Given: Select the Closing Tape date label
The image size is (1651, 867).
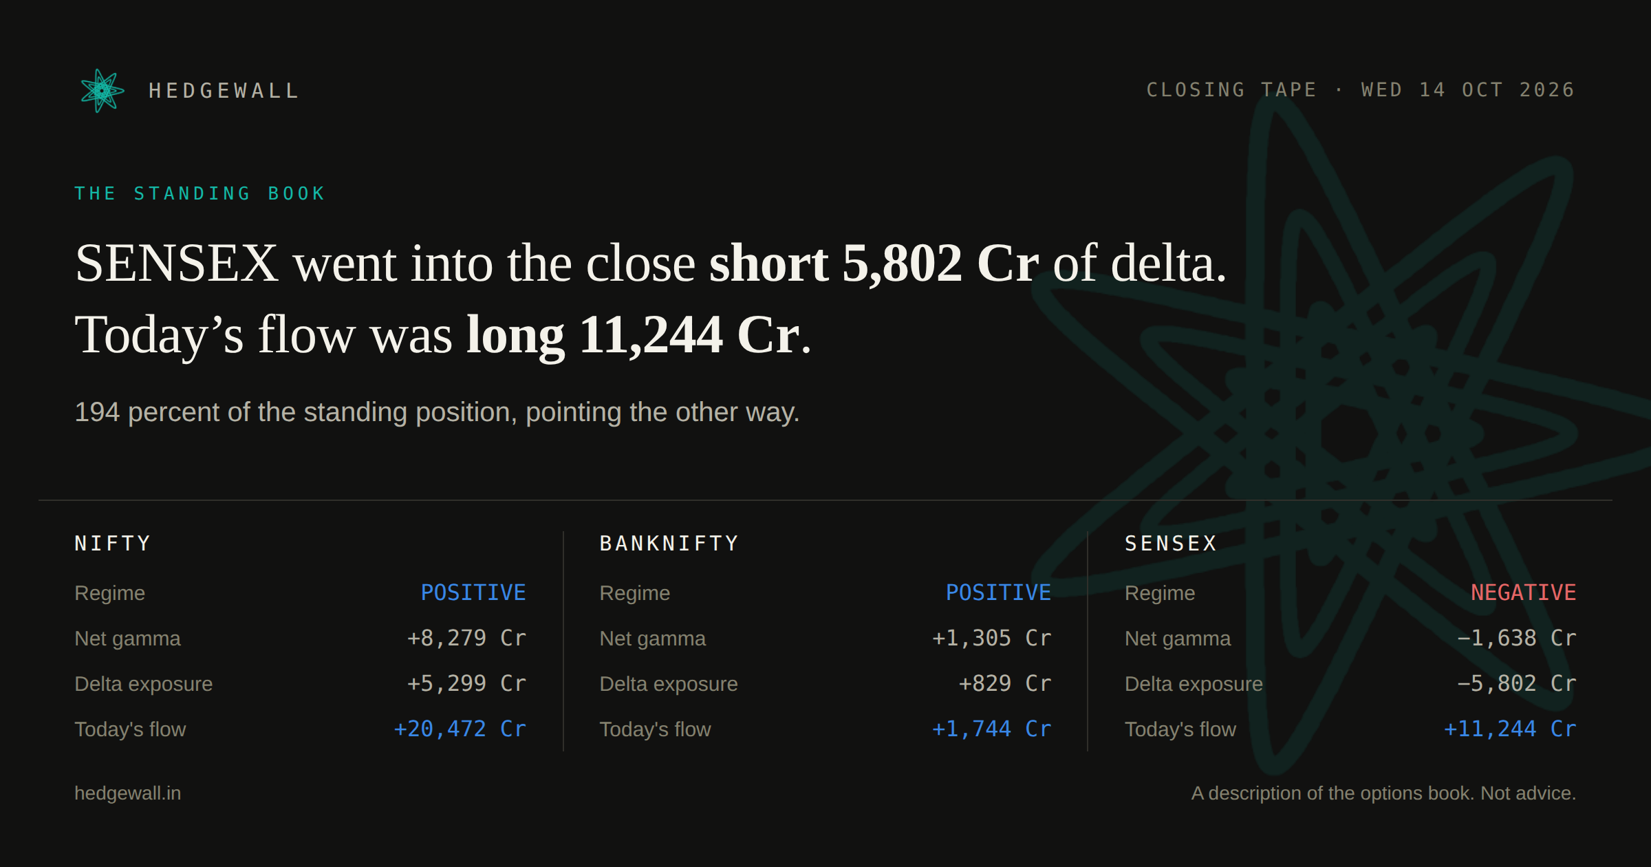Looking at the screenshot, I should click(1361, 90).
